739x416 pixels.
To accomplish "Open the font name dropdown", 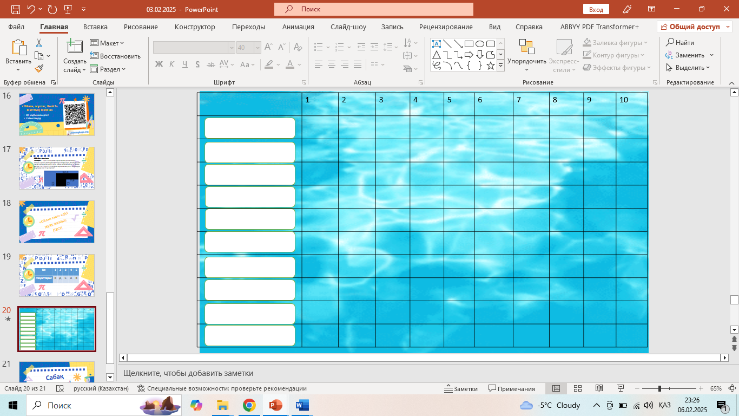I will [232, 48].
